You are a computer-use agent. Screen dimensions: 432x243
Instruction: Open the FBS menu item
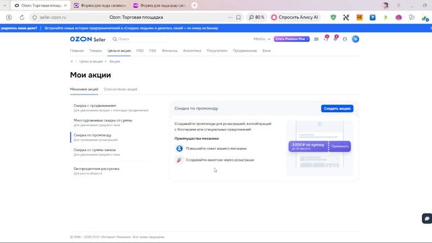tap(153, 51)
